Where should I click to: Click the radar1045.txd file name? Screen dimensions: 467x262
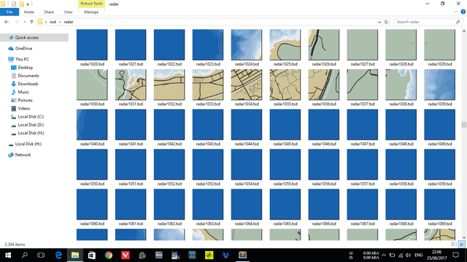pyautogui.click(x=285, y=144)
